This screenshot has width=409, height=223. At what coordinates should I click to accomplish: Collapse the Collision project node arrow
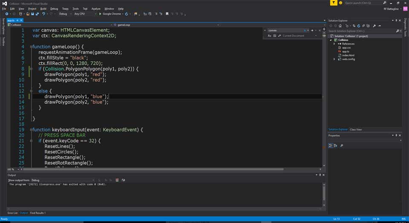click(331, 40)
